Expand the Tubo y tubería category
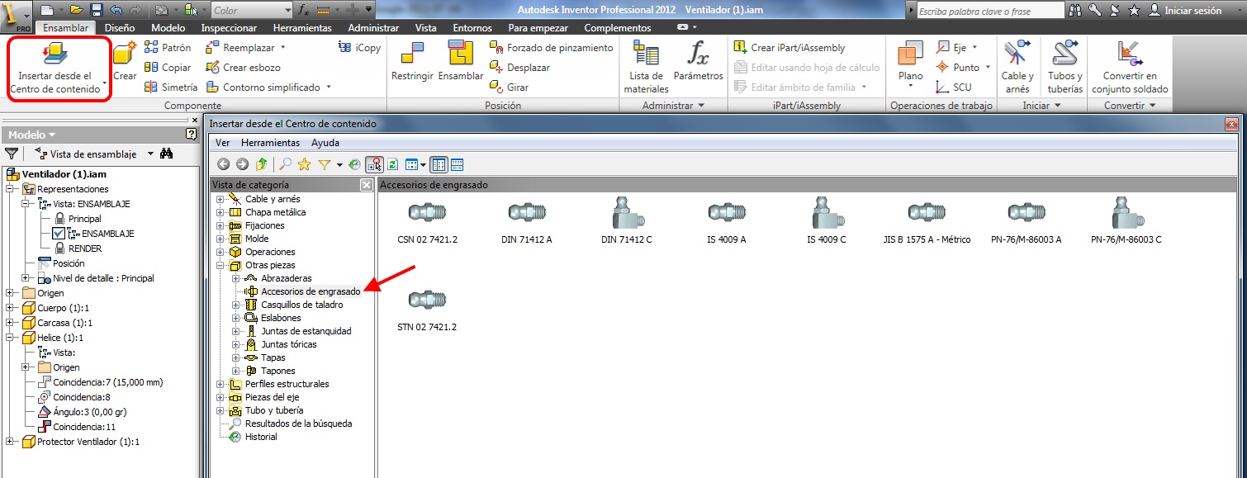The height and width of the screenshot is (478, 1247). click(220, 410)
